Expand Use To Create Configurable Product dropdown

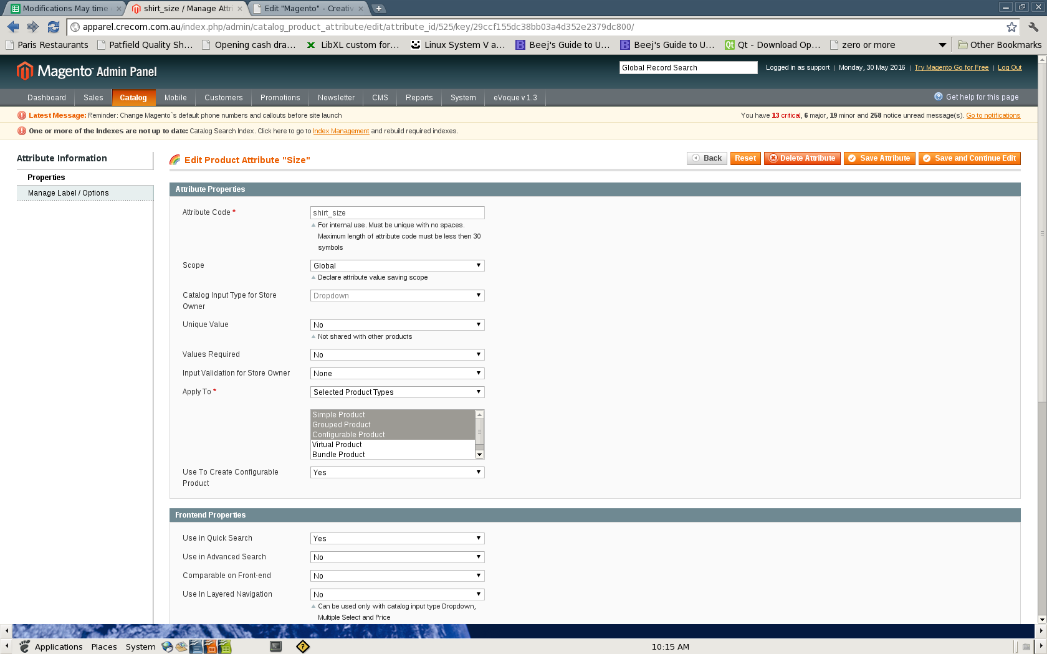click(397, 473)
